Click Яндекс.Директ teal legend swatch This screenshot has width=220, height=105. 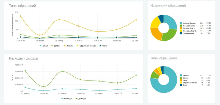coord(181,23)
